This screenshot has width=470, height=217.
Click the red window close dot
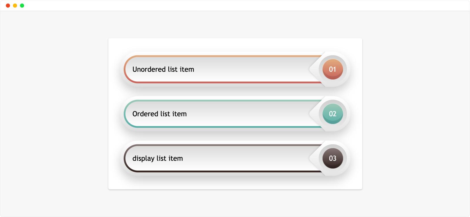[8, 6]
